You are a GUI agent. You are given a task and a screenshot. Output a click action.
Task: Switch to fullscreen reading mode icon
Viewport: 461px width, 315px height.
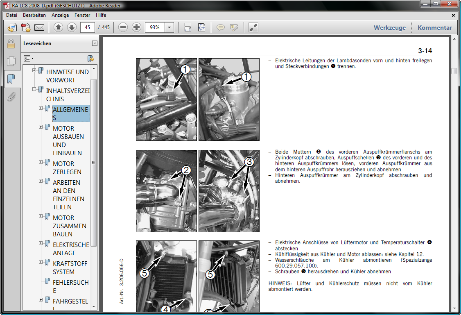[x=253, y=27]
